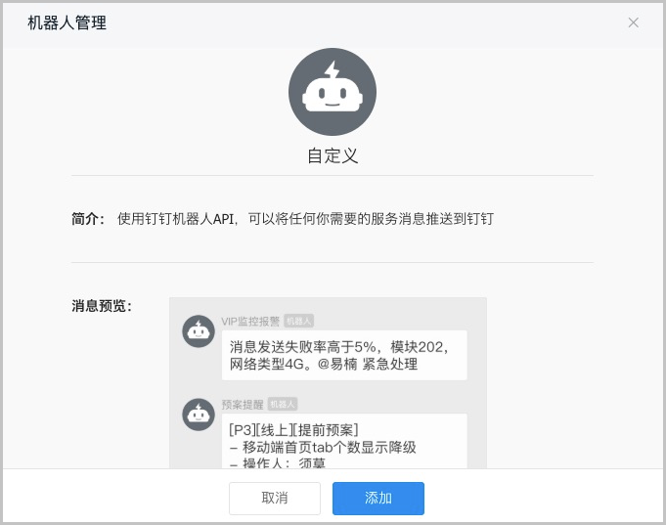Screen dimensions: 666x525
Task: Click the 机器人 tag beside 预案提醒
Action: (283, 404)
